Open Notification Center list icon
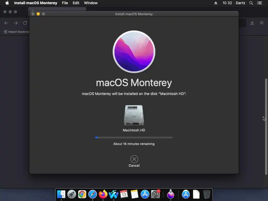268x201 pixels. tap(260, 3)
